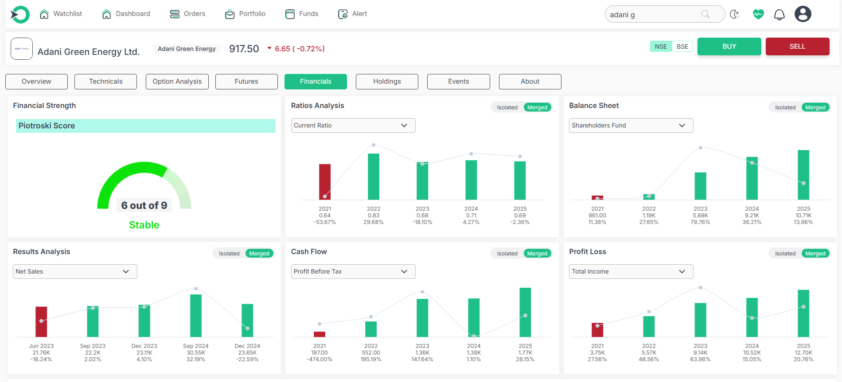
Task: Switch Profit Loss to Merged
Action: coord(815,254)
